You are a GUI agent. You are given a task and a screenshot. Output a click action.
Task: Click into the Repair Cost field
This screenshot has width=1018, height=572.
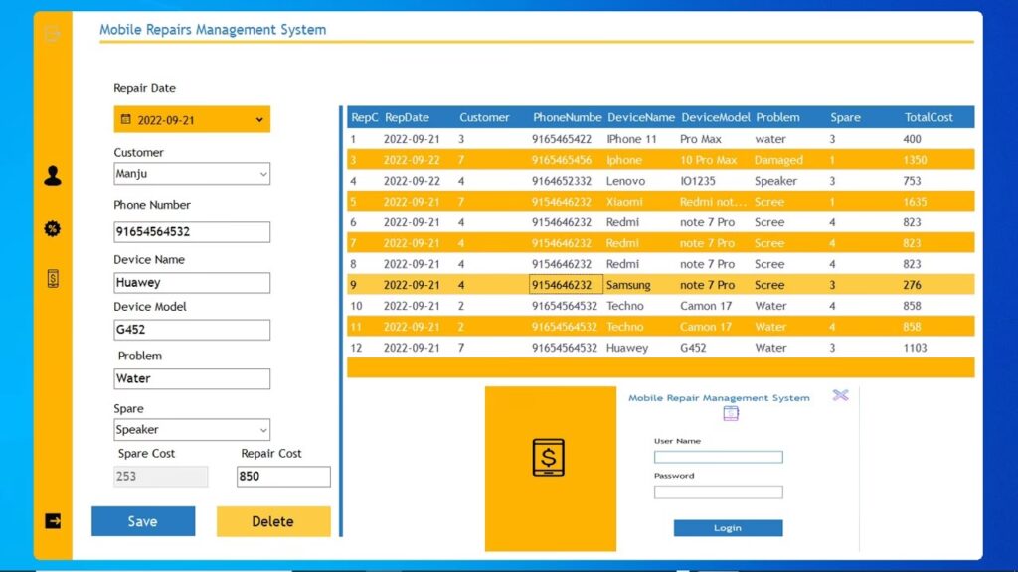[x=283, y=477]
